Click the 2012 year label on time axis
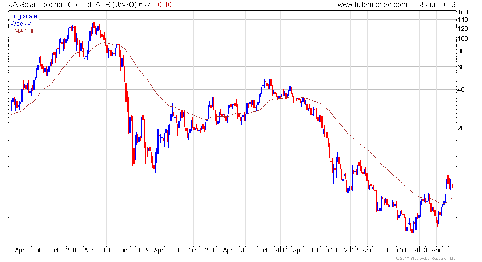Viewport: 482px width, 262px height. click(x=351, y=250)
